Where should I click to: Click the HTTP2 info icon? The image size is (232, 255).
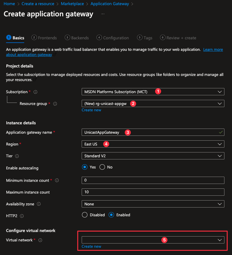click(x=22, y=216)
